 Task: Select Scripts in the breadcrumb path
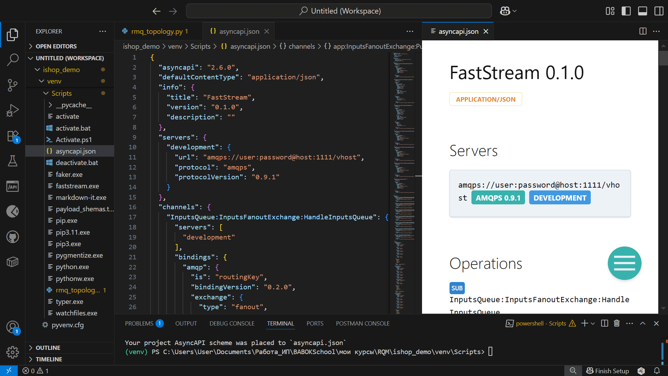(200, 46)
